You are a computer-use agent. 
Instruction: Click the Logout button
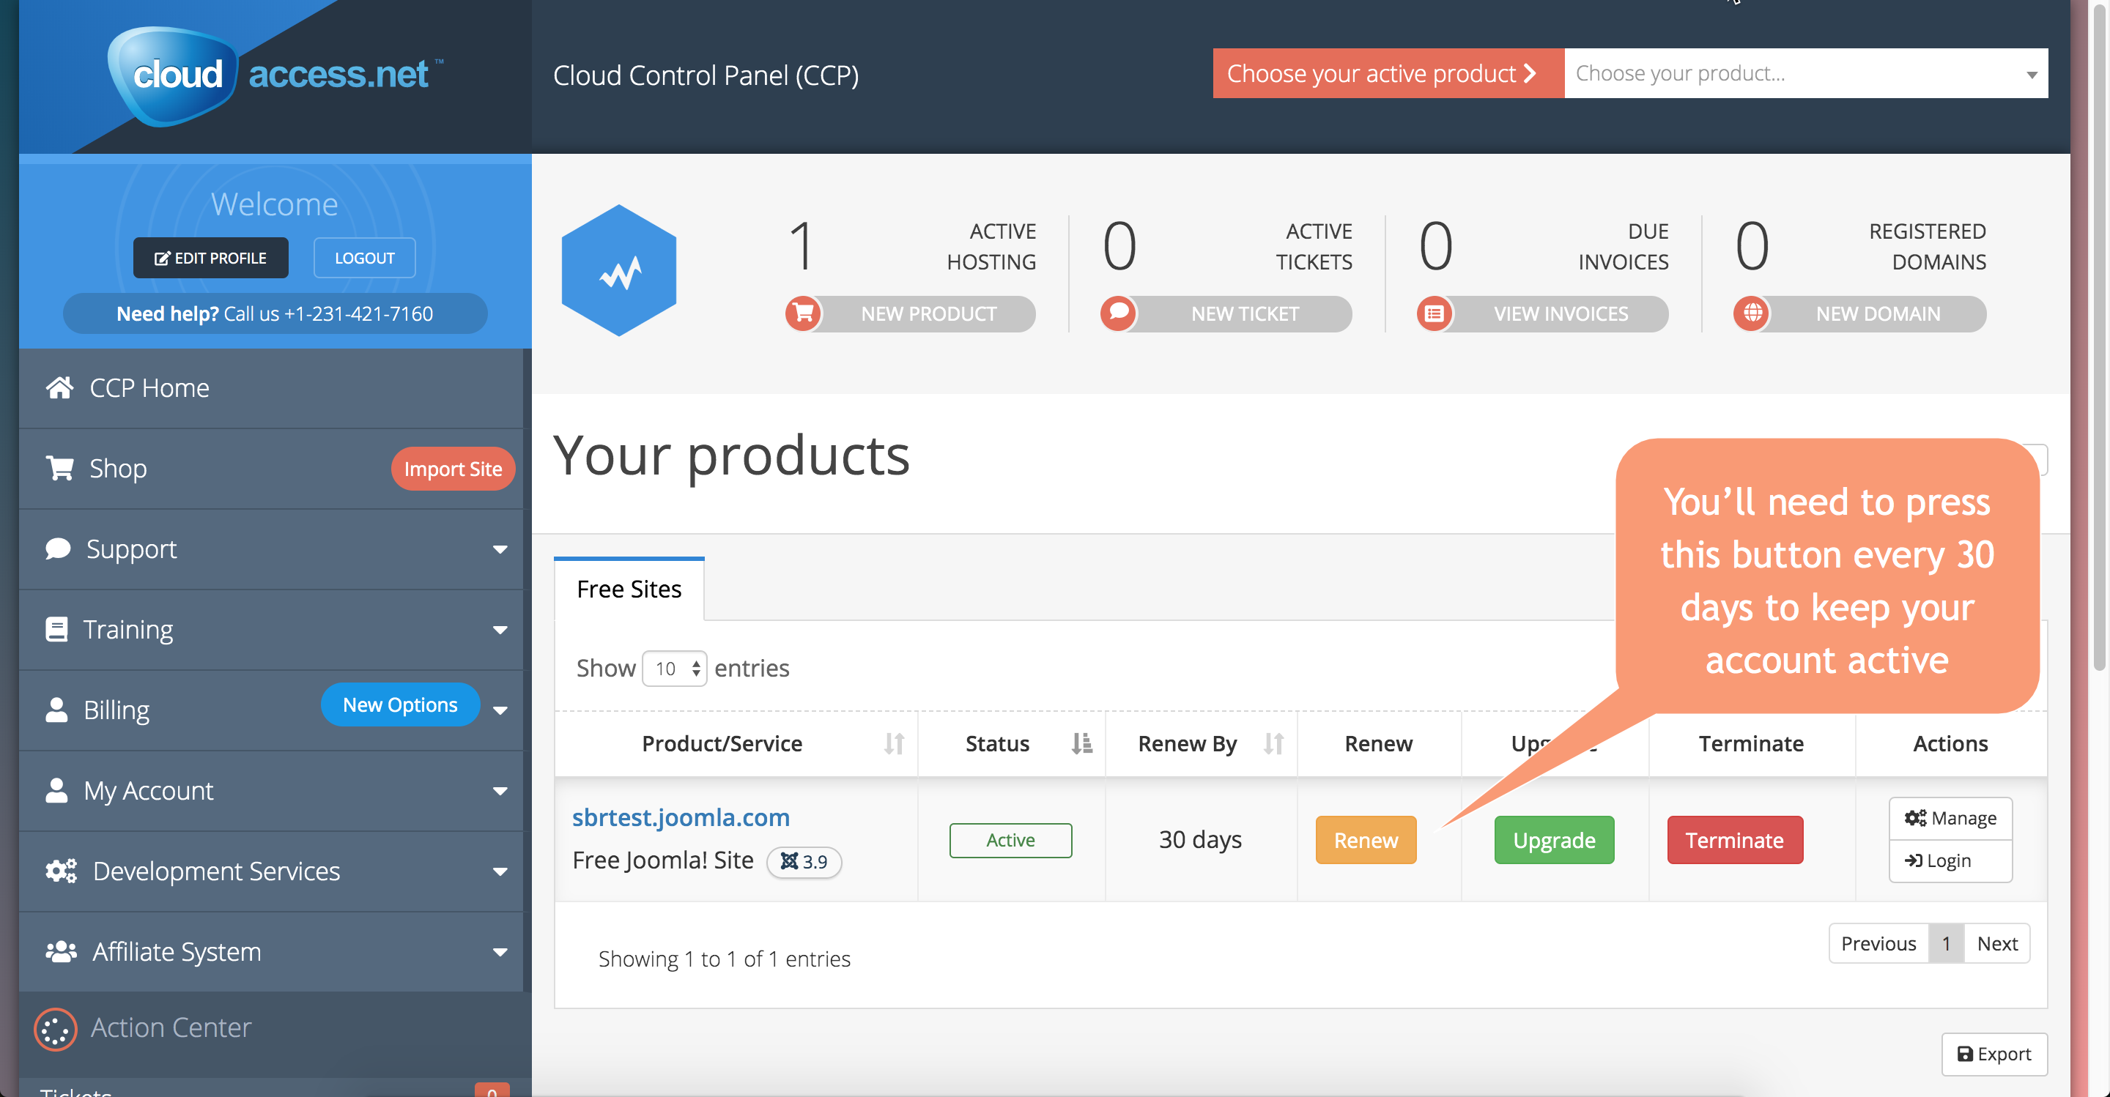pos(365,258)
